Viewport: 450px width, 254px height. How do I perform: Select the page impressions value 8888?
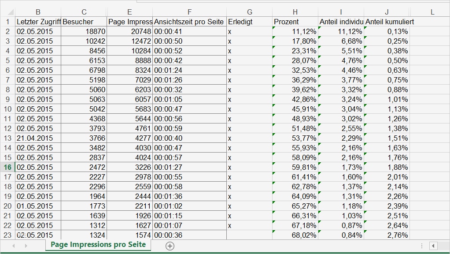tap(130, 60)
